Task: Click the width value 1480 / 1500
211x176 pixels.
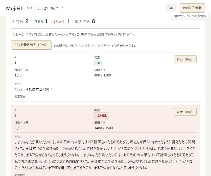Action: (104, 128)
